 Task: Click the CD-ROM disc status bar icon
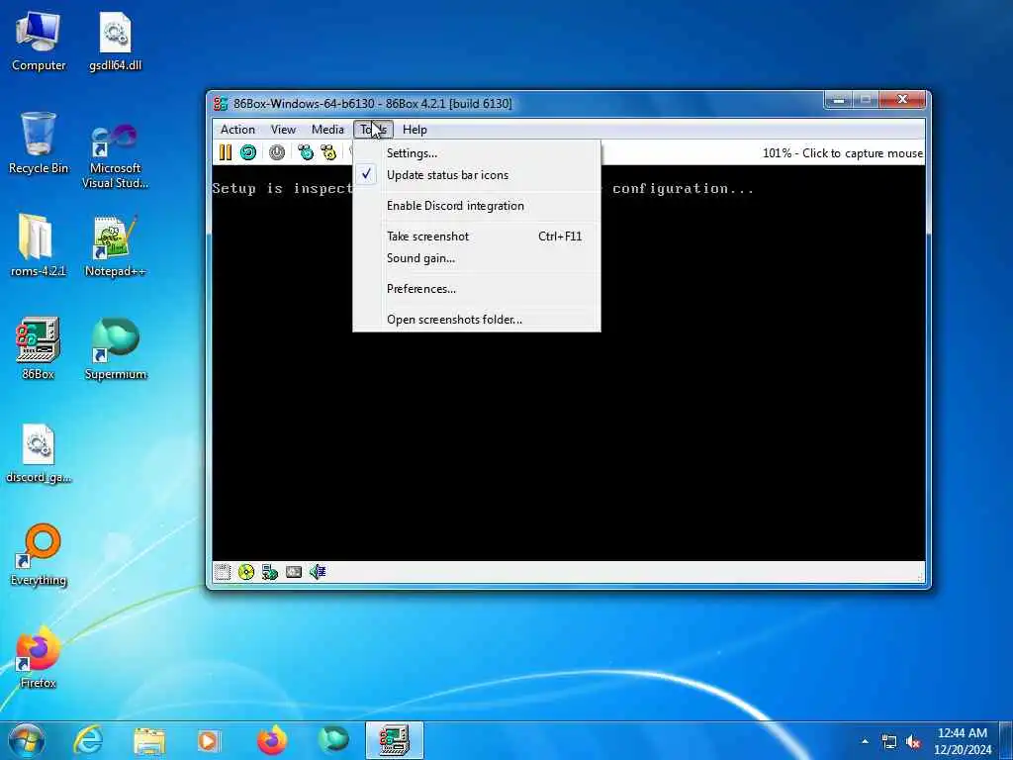[x=246, y=572]
